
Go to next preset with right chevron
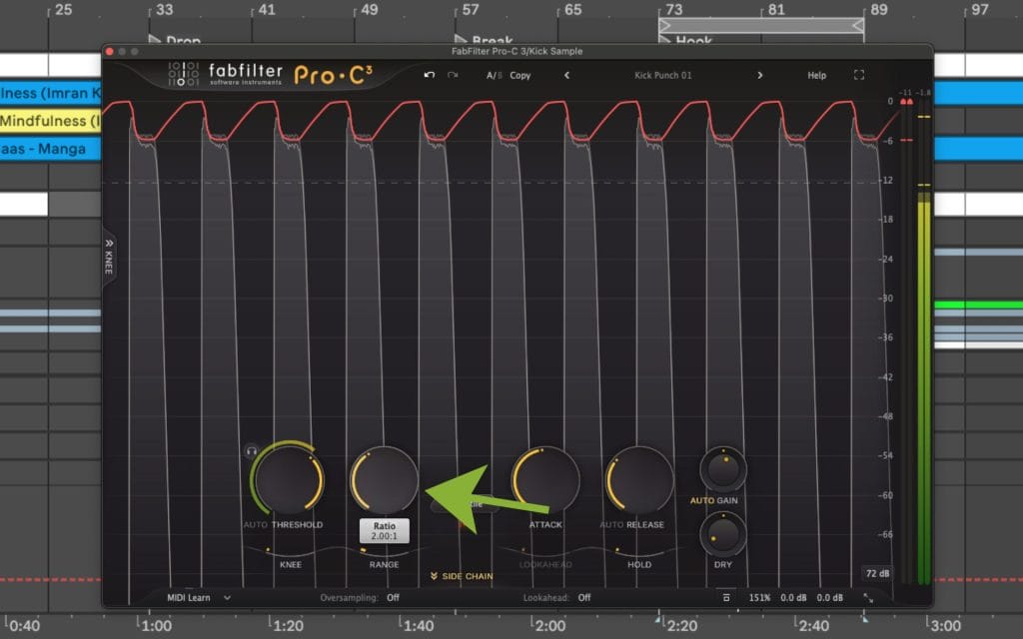point(759,75)
